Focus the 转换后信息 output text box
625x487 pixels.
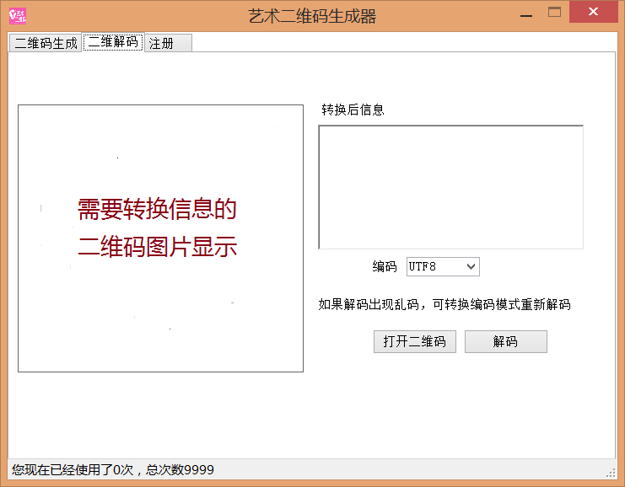[x=450, y=187]
